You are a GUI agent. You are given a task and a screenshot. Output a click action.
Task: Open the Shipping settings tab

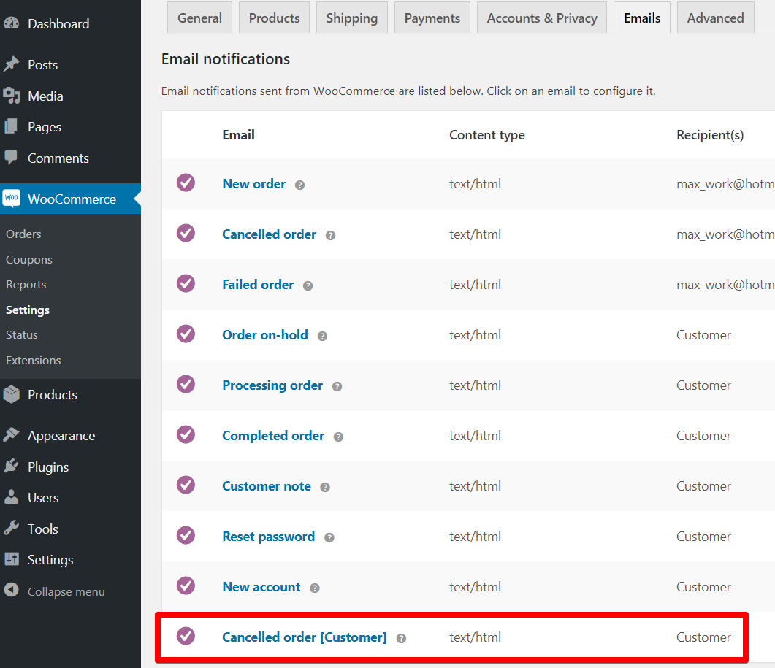(x=352, y=18)
